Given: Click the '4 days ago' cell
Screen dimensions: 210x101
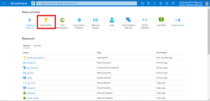Looking at the screenshot, I should click(161, 88).
